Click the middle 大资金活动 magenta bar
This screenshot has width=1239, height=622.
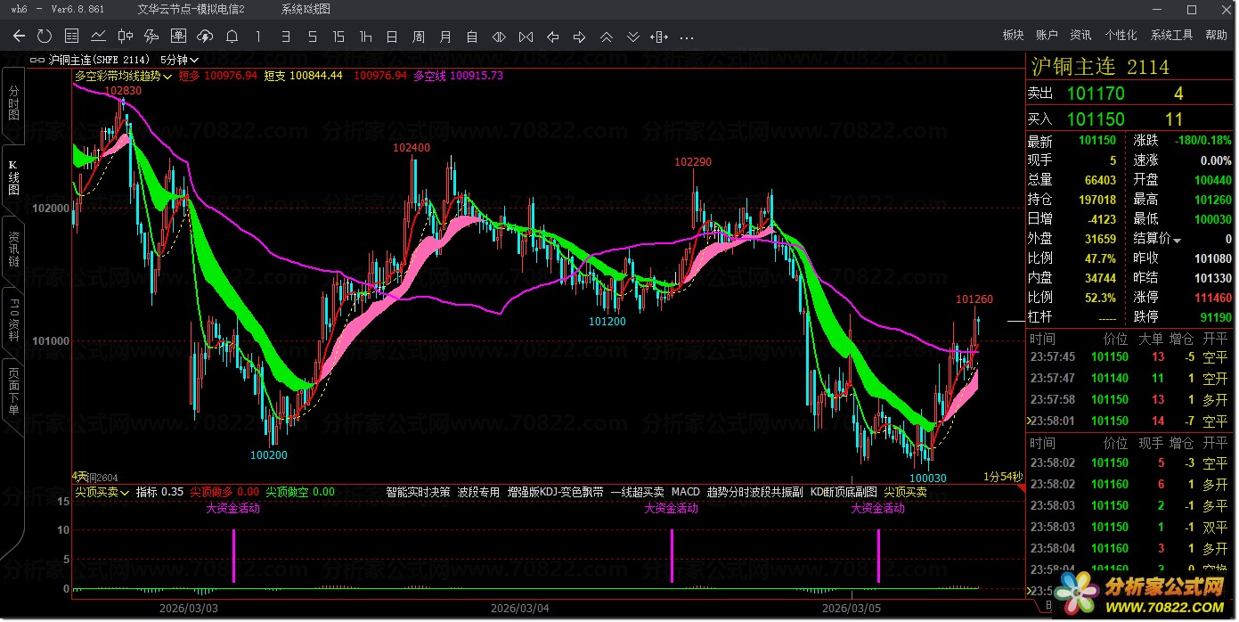(x=672, y=556)
